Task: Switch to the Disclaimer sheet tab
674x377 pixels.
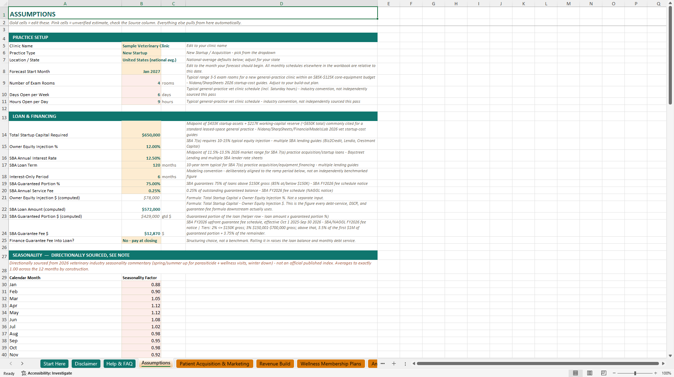Action: pos(86,364)
